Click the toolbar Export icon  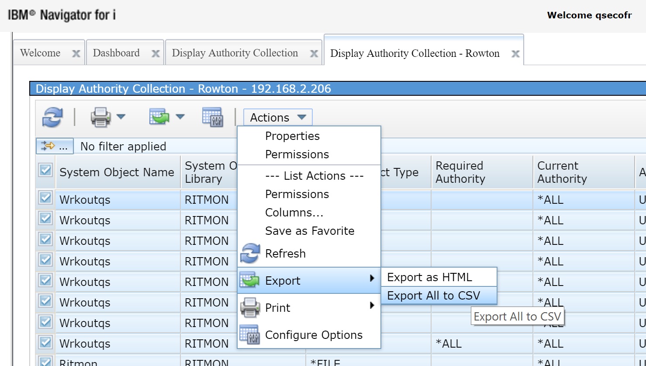[x=159, y=117]
